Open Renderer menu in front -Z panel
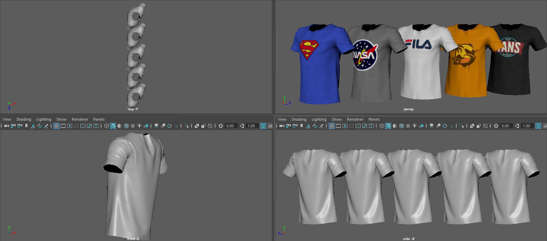The image size is (547, 241). 80,119
